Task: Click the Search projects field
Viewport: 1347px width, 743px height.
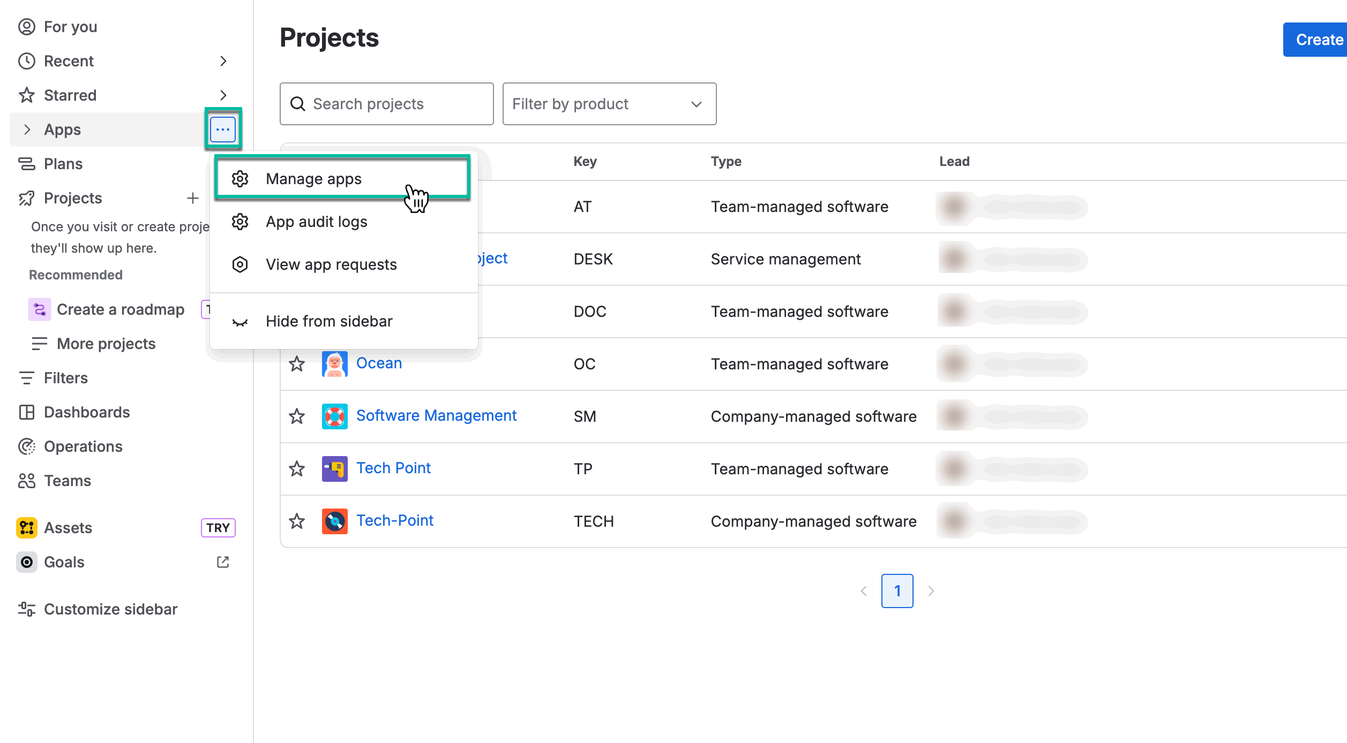Action: pos(386,104)
